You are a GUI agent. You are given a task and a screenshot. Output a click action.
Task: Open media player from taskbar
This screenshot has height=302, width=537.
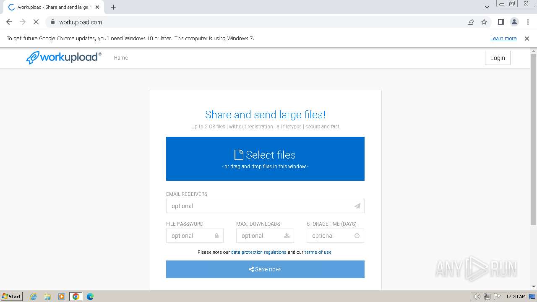click(62, 297)
